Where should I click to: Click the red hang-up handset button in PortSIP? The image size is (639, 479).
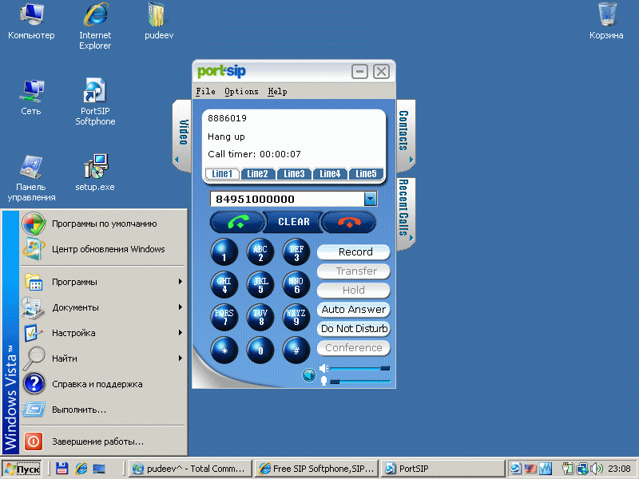coord(349,223)
